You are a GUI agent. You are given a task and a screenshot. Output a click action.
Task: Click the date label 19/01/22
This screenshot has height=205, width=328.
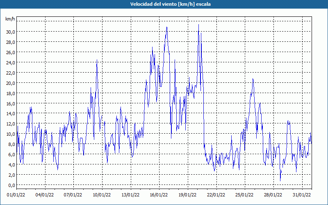187,195
